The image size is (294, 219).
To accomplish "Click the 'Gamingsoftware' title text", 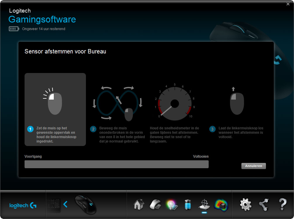I will click(x=42, y=20).
